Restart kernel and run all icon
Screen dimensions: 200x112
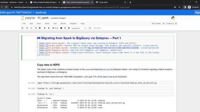pyautogui.click(x=69, y=28)
